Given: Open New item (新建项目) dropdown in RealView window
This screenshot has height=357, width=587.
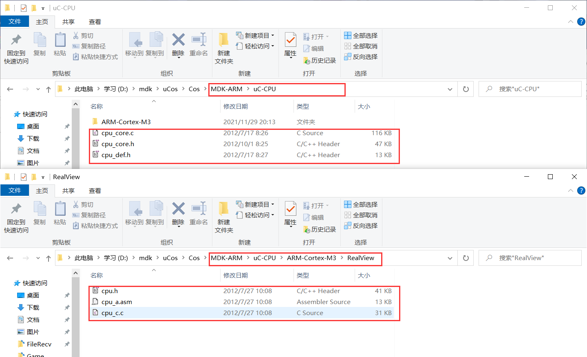Looking at the screenshot, I should [256, 205].
